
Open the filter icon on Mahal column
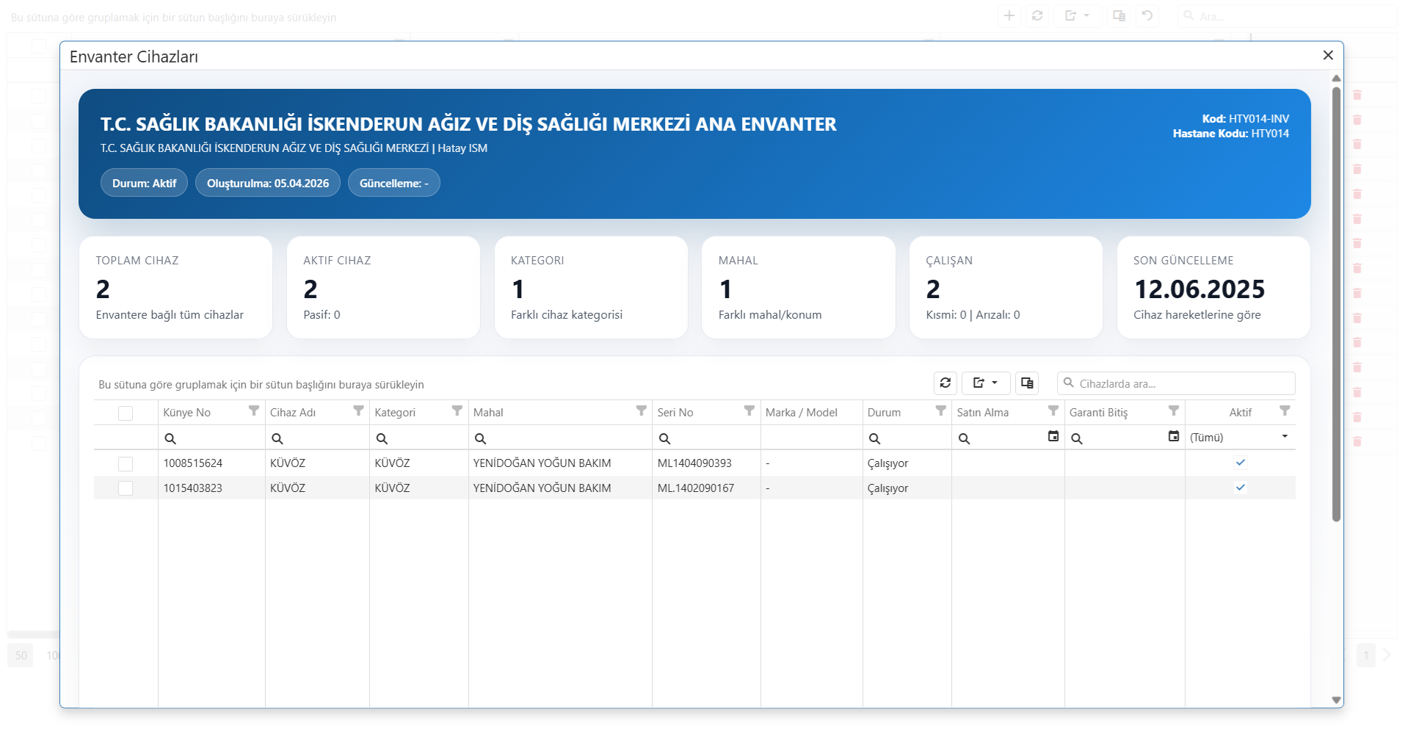(642, 411)
